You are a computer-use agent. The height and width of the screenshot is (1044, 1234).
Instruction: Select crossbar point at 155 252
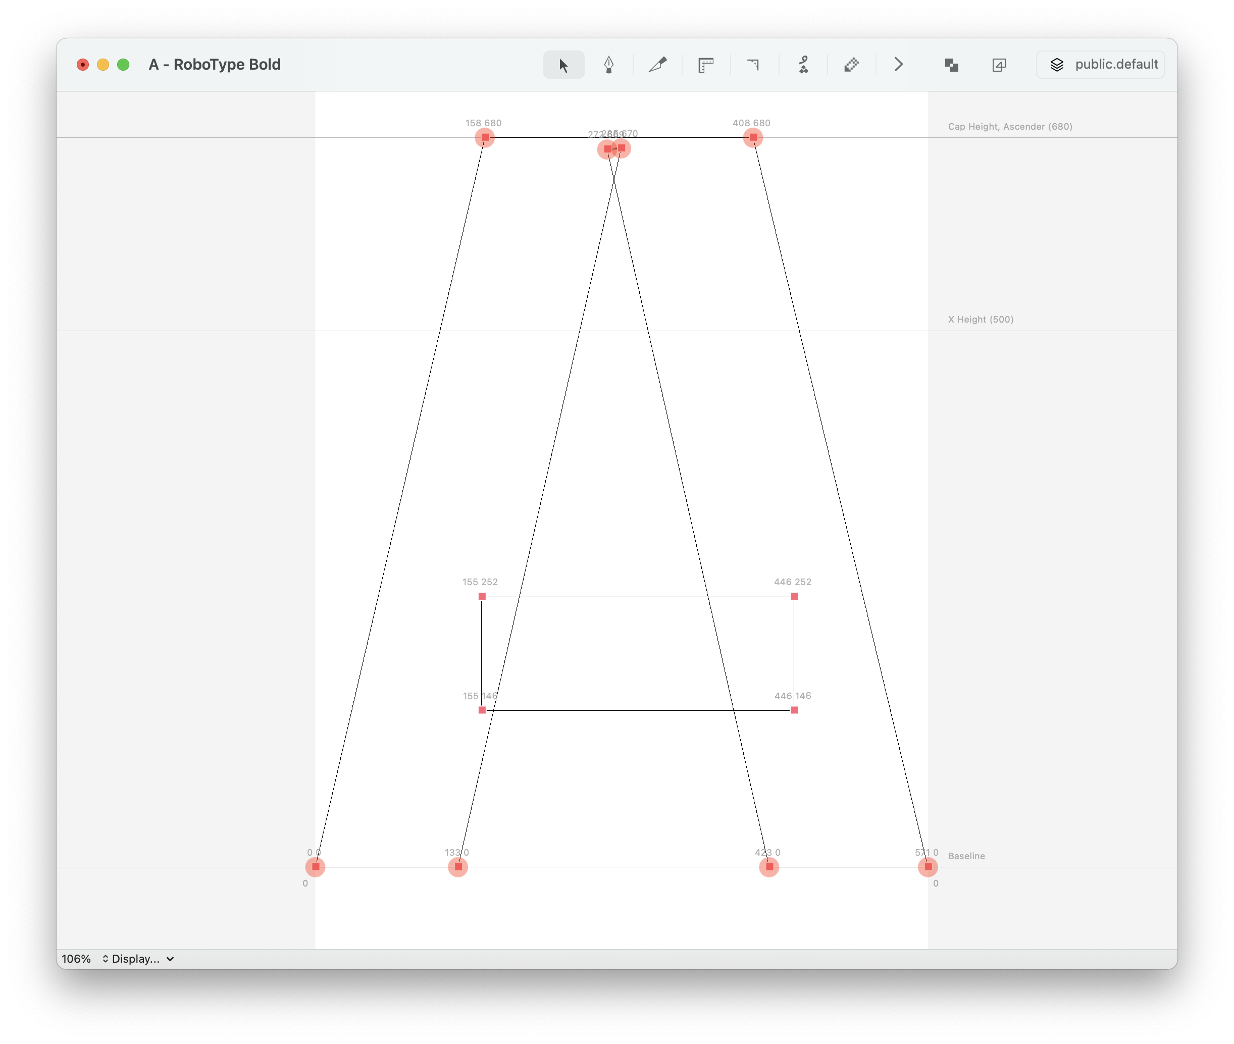tap(482, 596)
